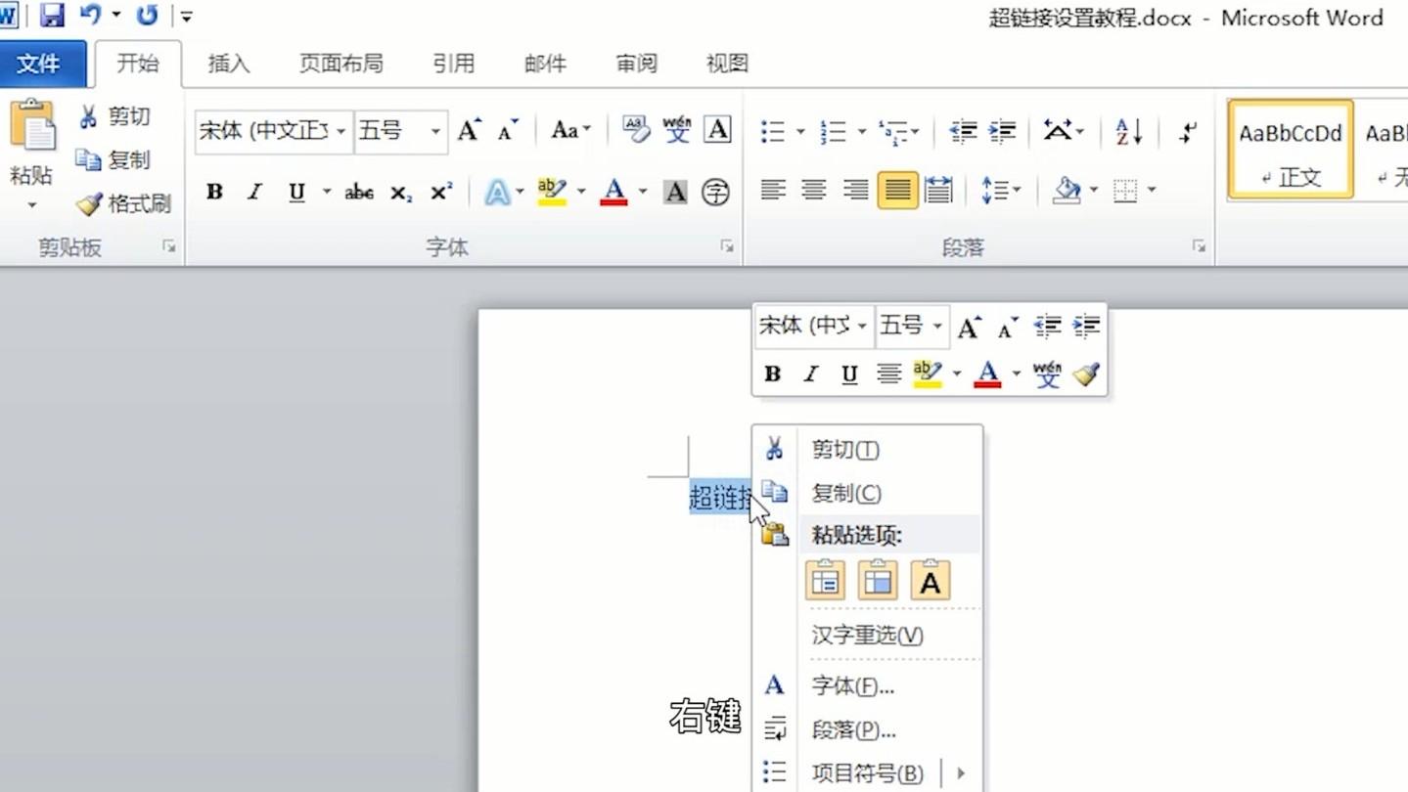Switch to the 插入 ribbon tab
Screen dimensions: 1408x792
point(229,65)
